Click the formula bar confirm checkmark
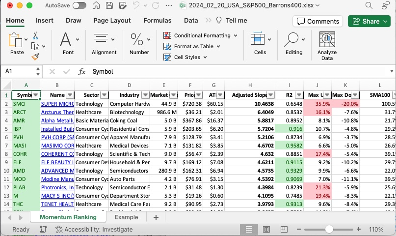Viewport: 396px width, 236px height. point(67,72)
